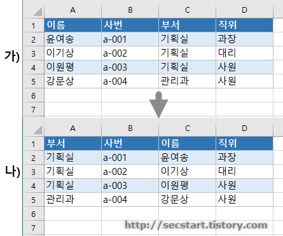Click the 이름 header cell A1 in sheet 가

tap(72, 25)
